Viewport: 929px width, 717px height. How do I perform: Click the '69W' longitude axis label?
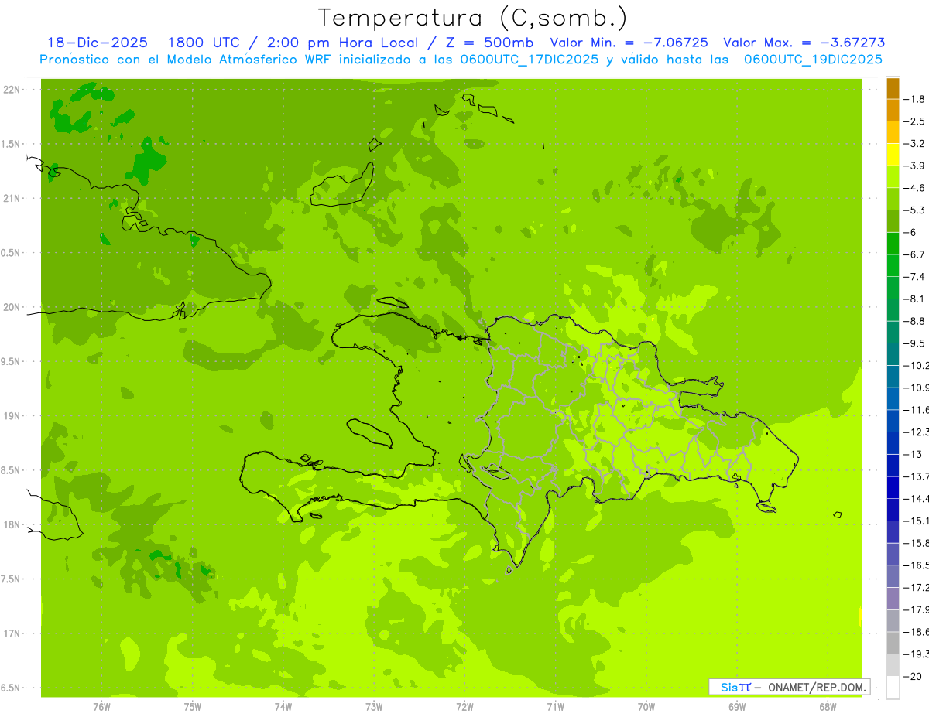click(x=737, y=707)
